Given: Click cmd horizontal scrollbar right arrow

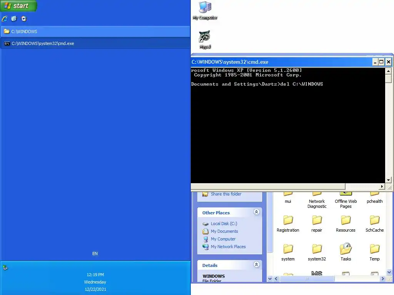Looking at the screenshot, I should tap(382, 186).
